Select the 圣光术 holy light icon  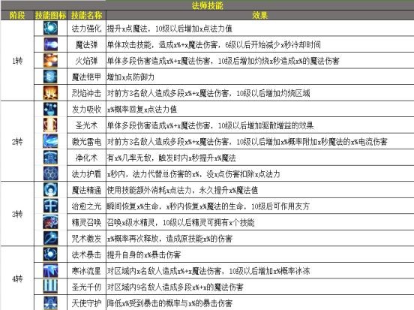(x=50, y=125)
